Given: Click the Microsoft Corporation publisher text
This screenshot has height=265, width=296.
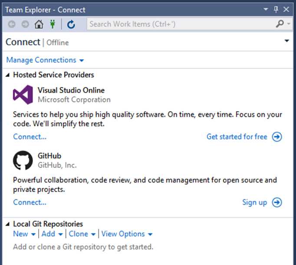Looking at the screenshot, I should [74, 99].
